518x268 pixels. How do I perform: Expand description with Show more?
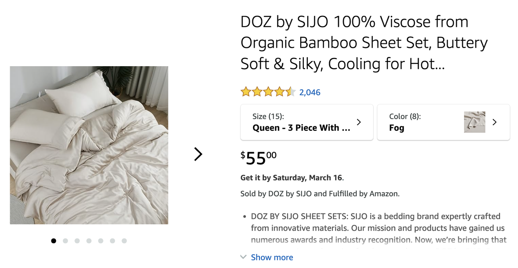[x=272, y=257]
